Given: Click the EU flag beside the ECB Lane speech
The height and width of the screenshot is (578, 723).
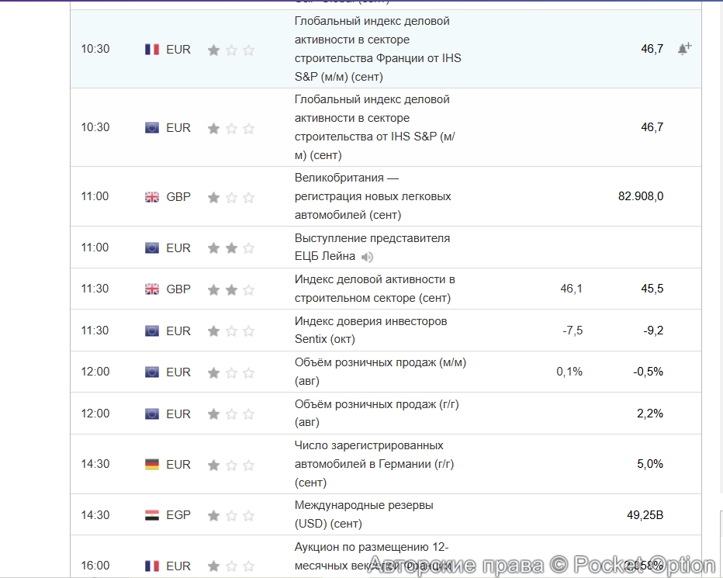Looking at the screenshot, I should [151, 247].
